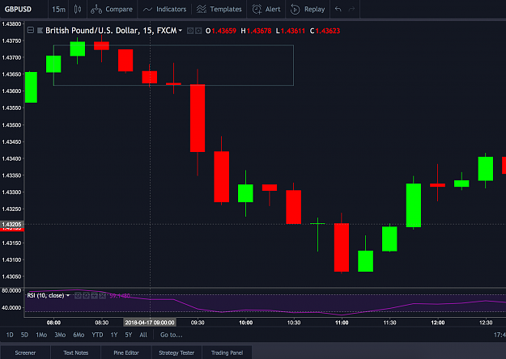Select the 1Y date range
This screenshot has width=506, height=359.
[114, 335]
